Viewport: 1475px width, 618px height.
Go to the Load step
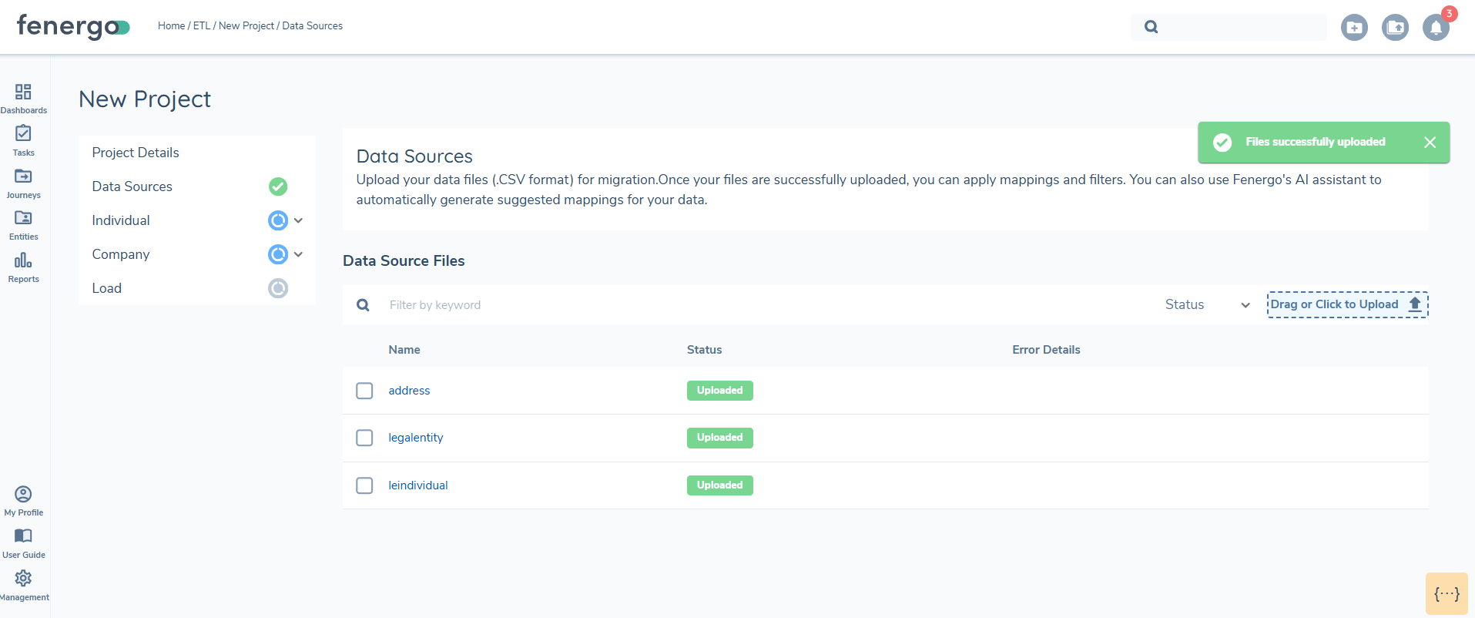[107, 288]
